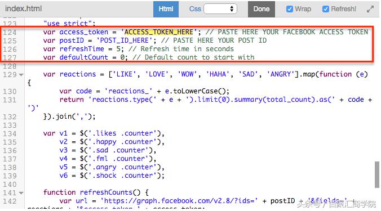Open the Css preprocessor dropdown
Screen dimensions: 381x211
tap(220, 9)
